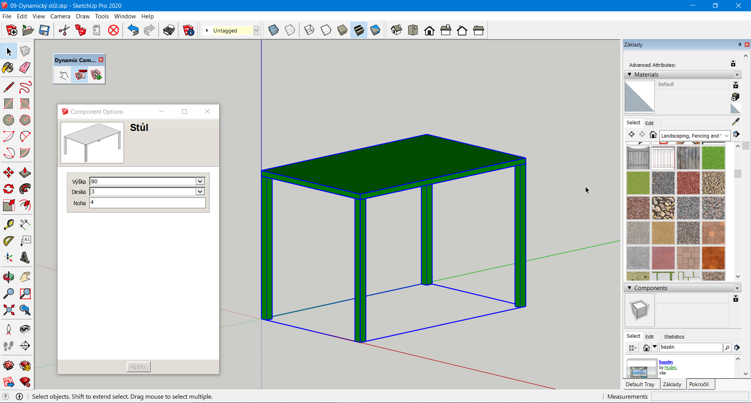Activate the Move tool

(8, 172)
